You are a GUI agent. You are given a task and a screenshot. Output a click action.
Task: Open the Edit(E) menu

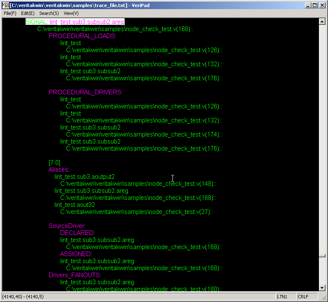[x=28, y=13]
